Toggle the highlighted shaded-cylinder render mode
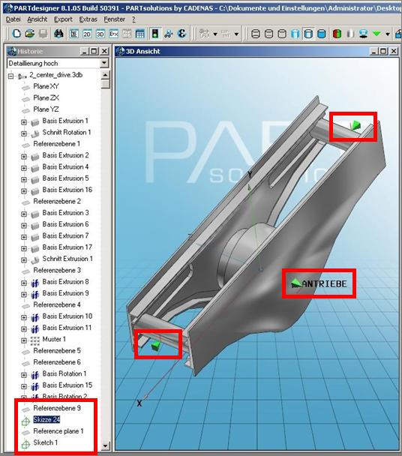The height and width of the screenshot is (456, 402). pos(308,34)
